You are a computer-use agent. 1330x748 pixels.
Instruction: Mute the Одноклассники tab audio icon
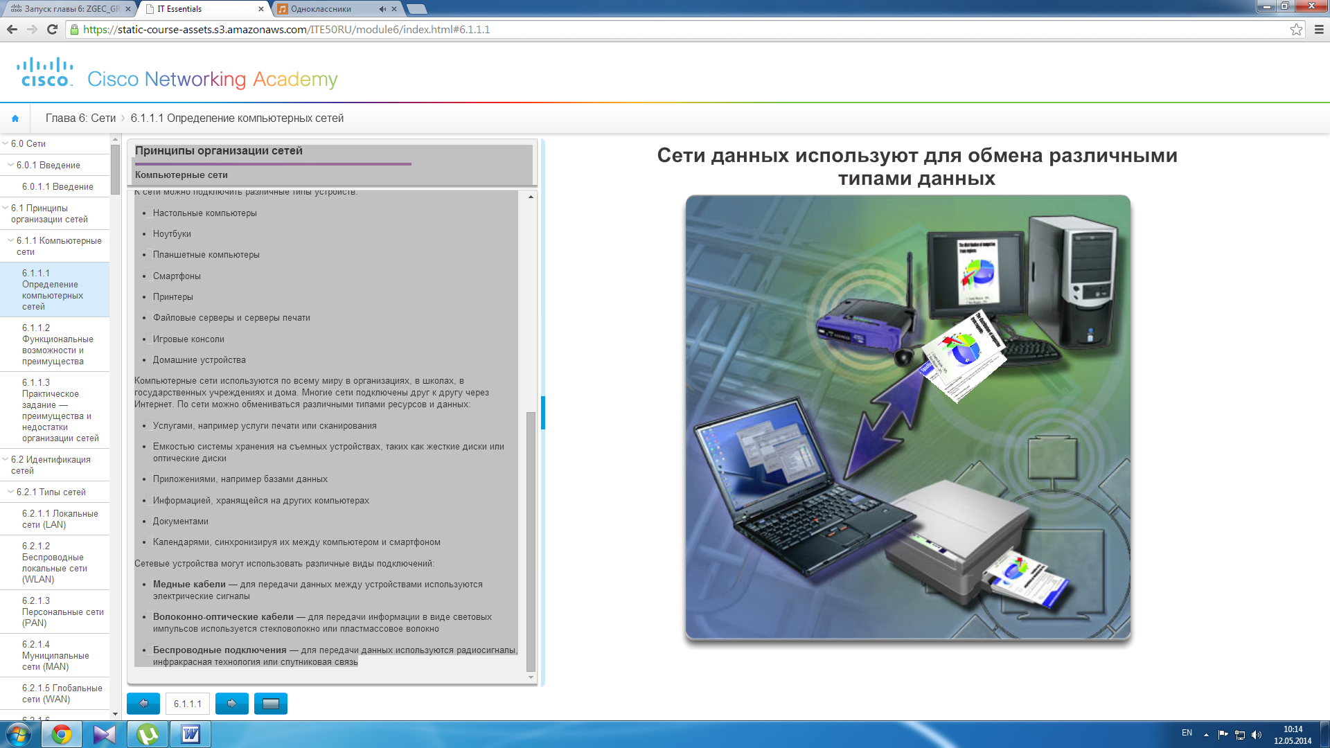(x=382, y=9)
